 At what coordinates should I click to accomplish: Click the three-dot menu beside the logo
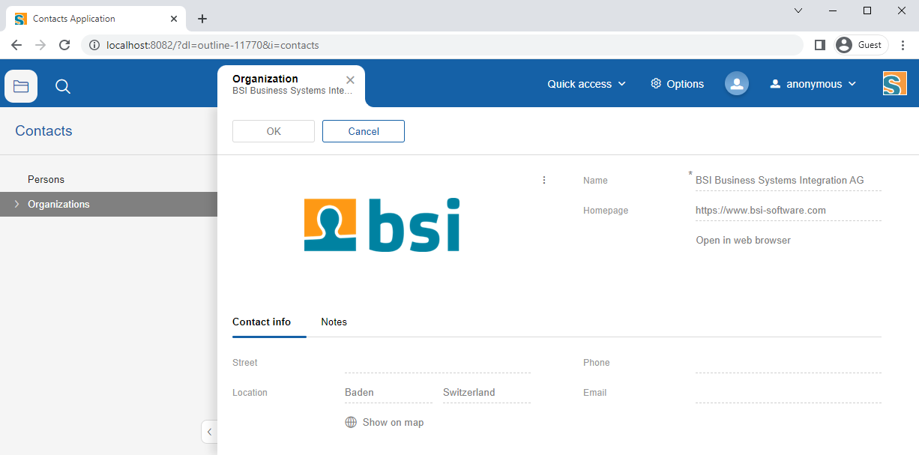544,180
